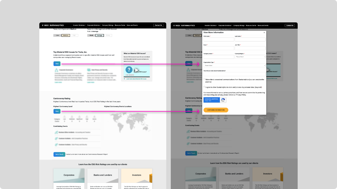The height and width of the screenshot is (189, 337).
Task: Expand Corporate Solutions menu on the undimmed page
Action: point(94,25)
